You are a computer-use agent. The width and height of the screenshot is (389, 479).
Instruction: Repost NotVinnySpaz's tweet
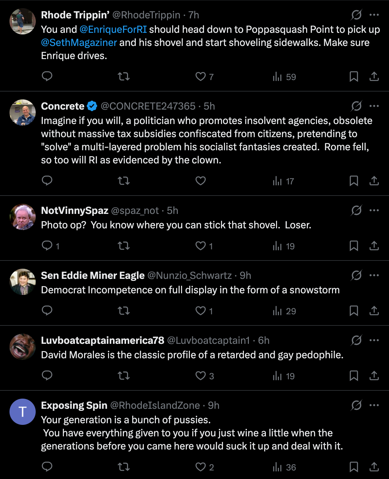[x=124, y=246]
